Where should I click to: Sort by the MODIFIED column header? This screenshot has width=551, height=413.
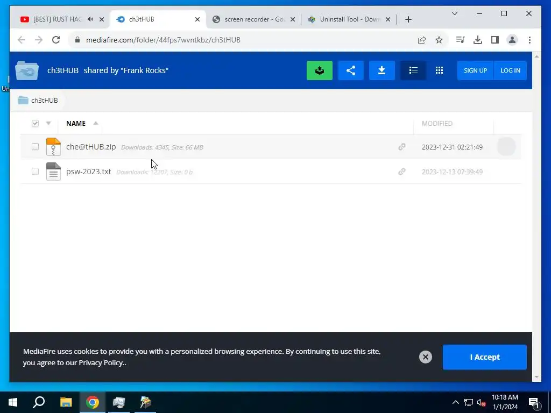tap(437, 123)
